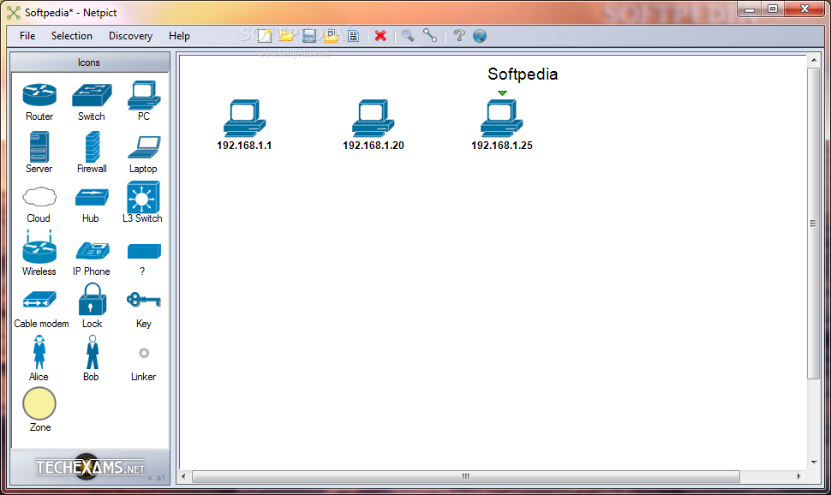The image size is (831, 495).
Task: Select the Firewall icon
Action: [92, 146]
